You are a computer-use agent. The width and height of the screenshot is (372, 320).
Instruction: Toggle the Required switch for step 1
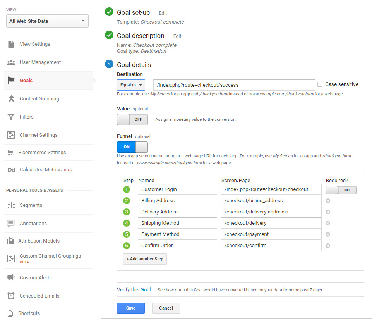click(341, 190)
